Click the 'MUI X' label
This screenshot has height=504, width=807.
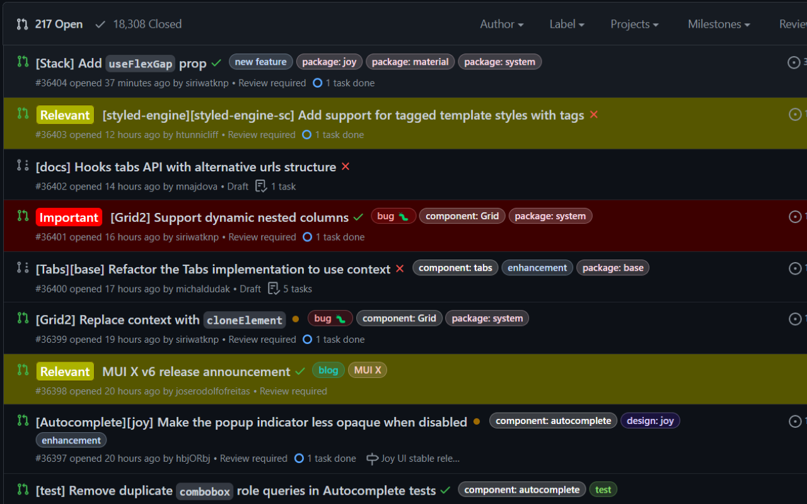coord(368,370)
